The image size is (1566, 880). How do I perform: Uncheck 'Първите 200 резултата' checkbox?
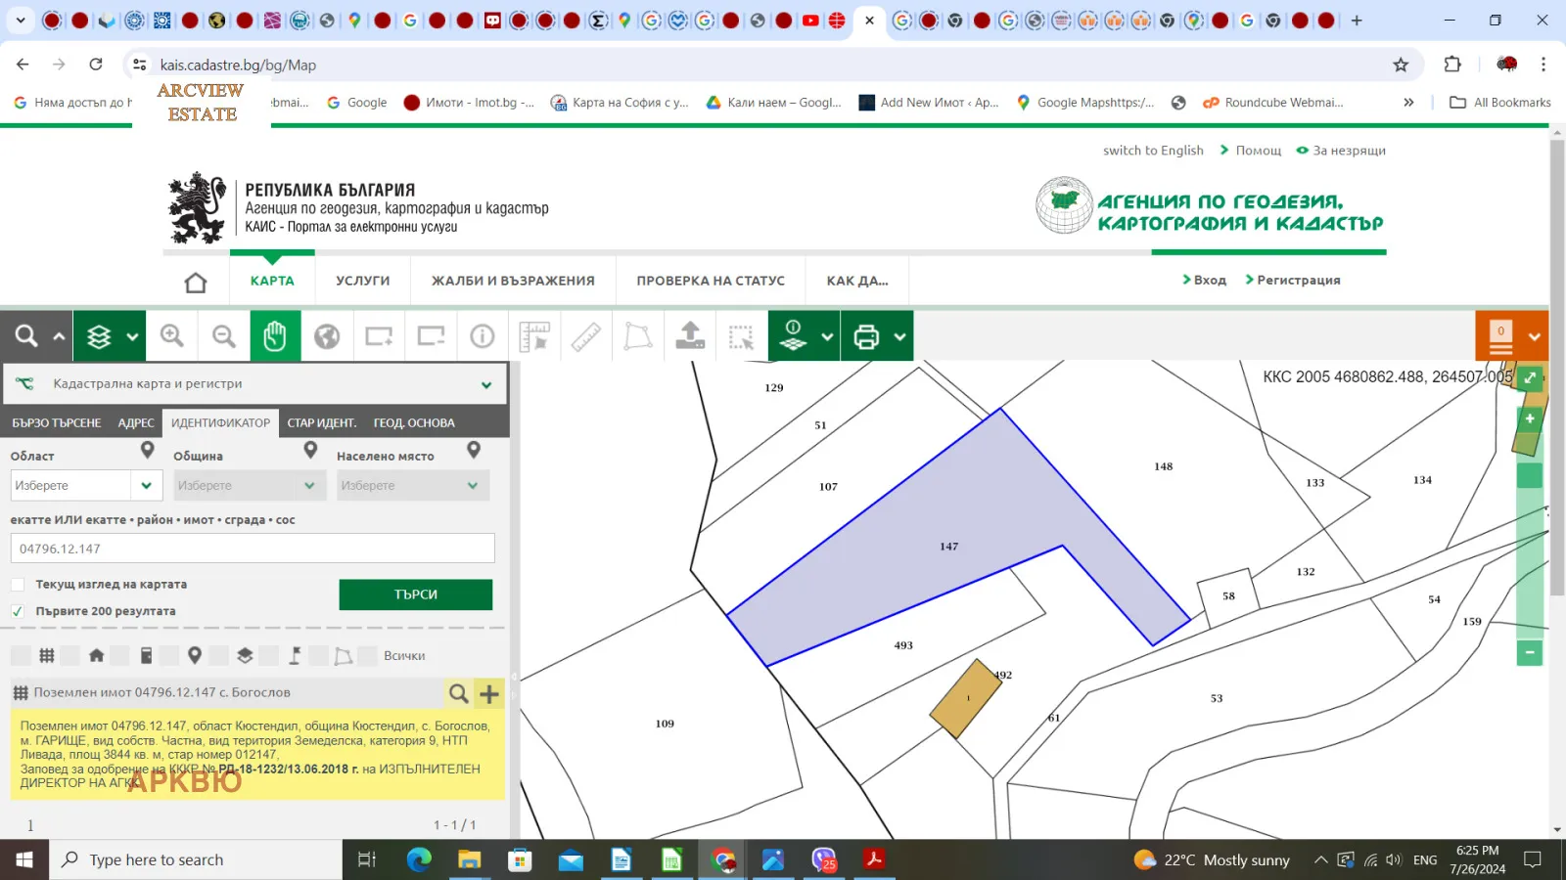tap(18, 611)
